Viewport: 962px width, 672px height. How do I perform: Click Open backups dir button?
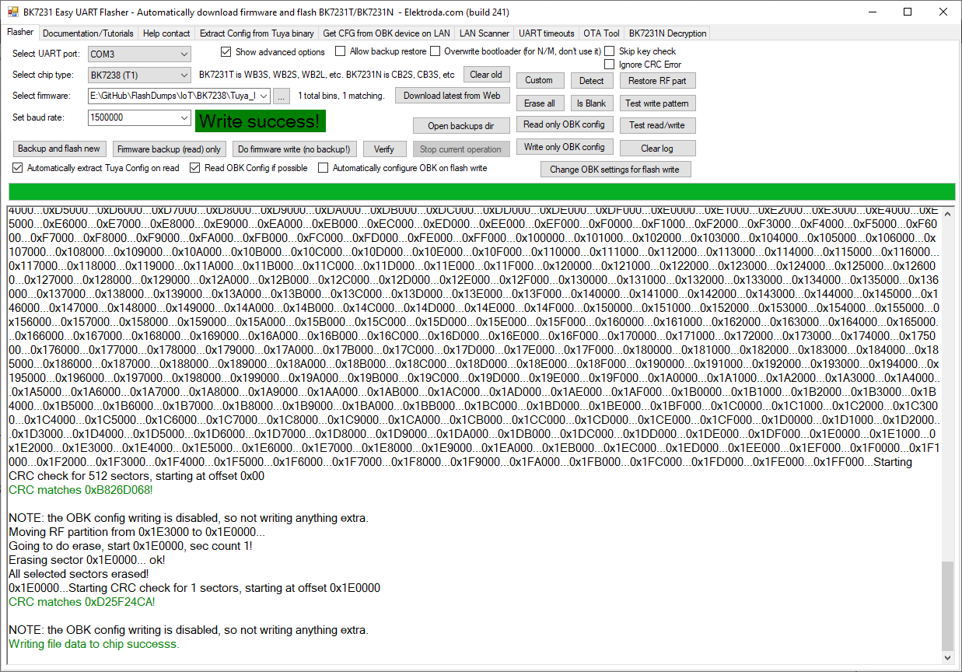click(461, 126)
